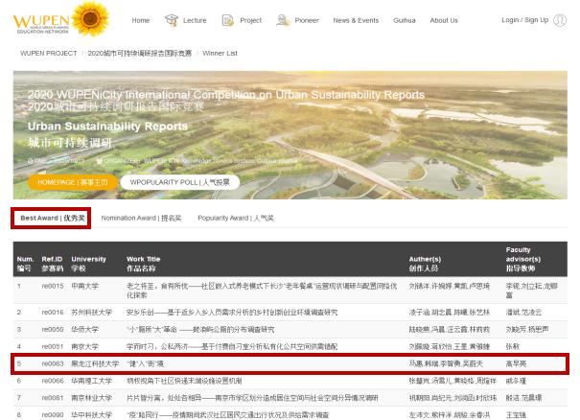Switch to Nomination Award tab
The height and width of the screenshot is (420, 580).
141,218
